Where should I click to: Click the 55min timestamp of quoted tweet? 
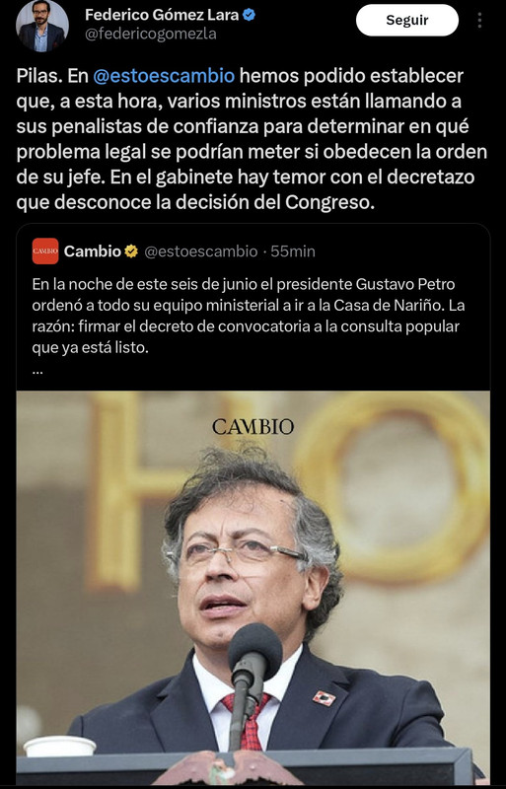pyautogui.click(x=293, y=251)
